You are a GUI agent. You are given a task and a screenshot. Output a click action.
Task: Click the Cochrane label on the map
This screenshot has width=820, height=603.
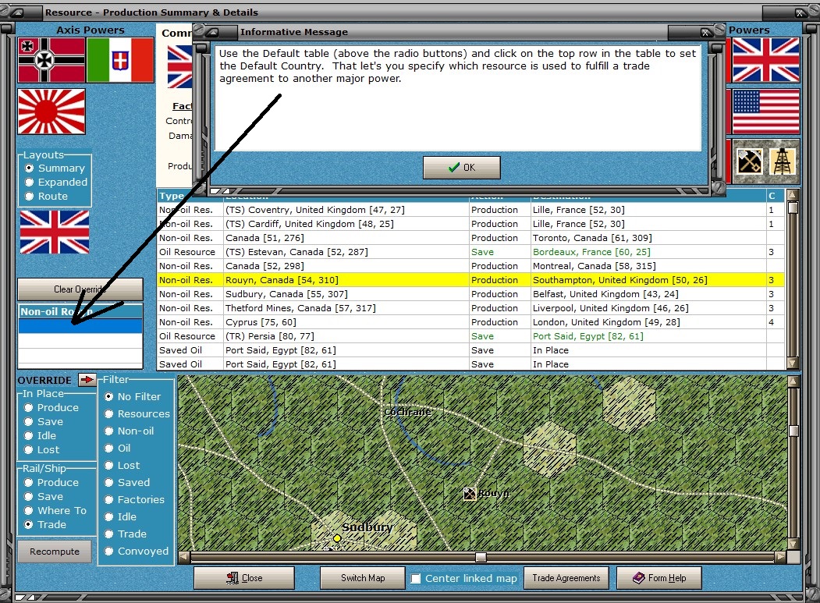pos(407,412)
